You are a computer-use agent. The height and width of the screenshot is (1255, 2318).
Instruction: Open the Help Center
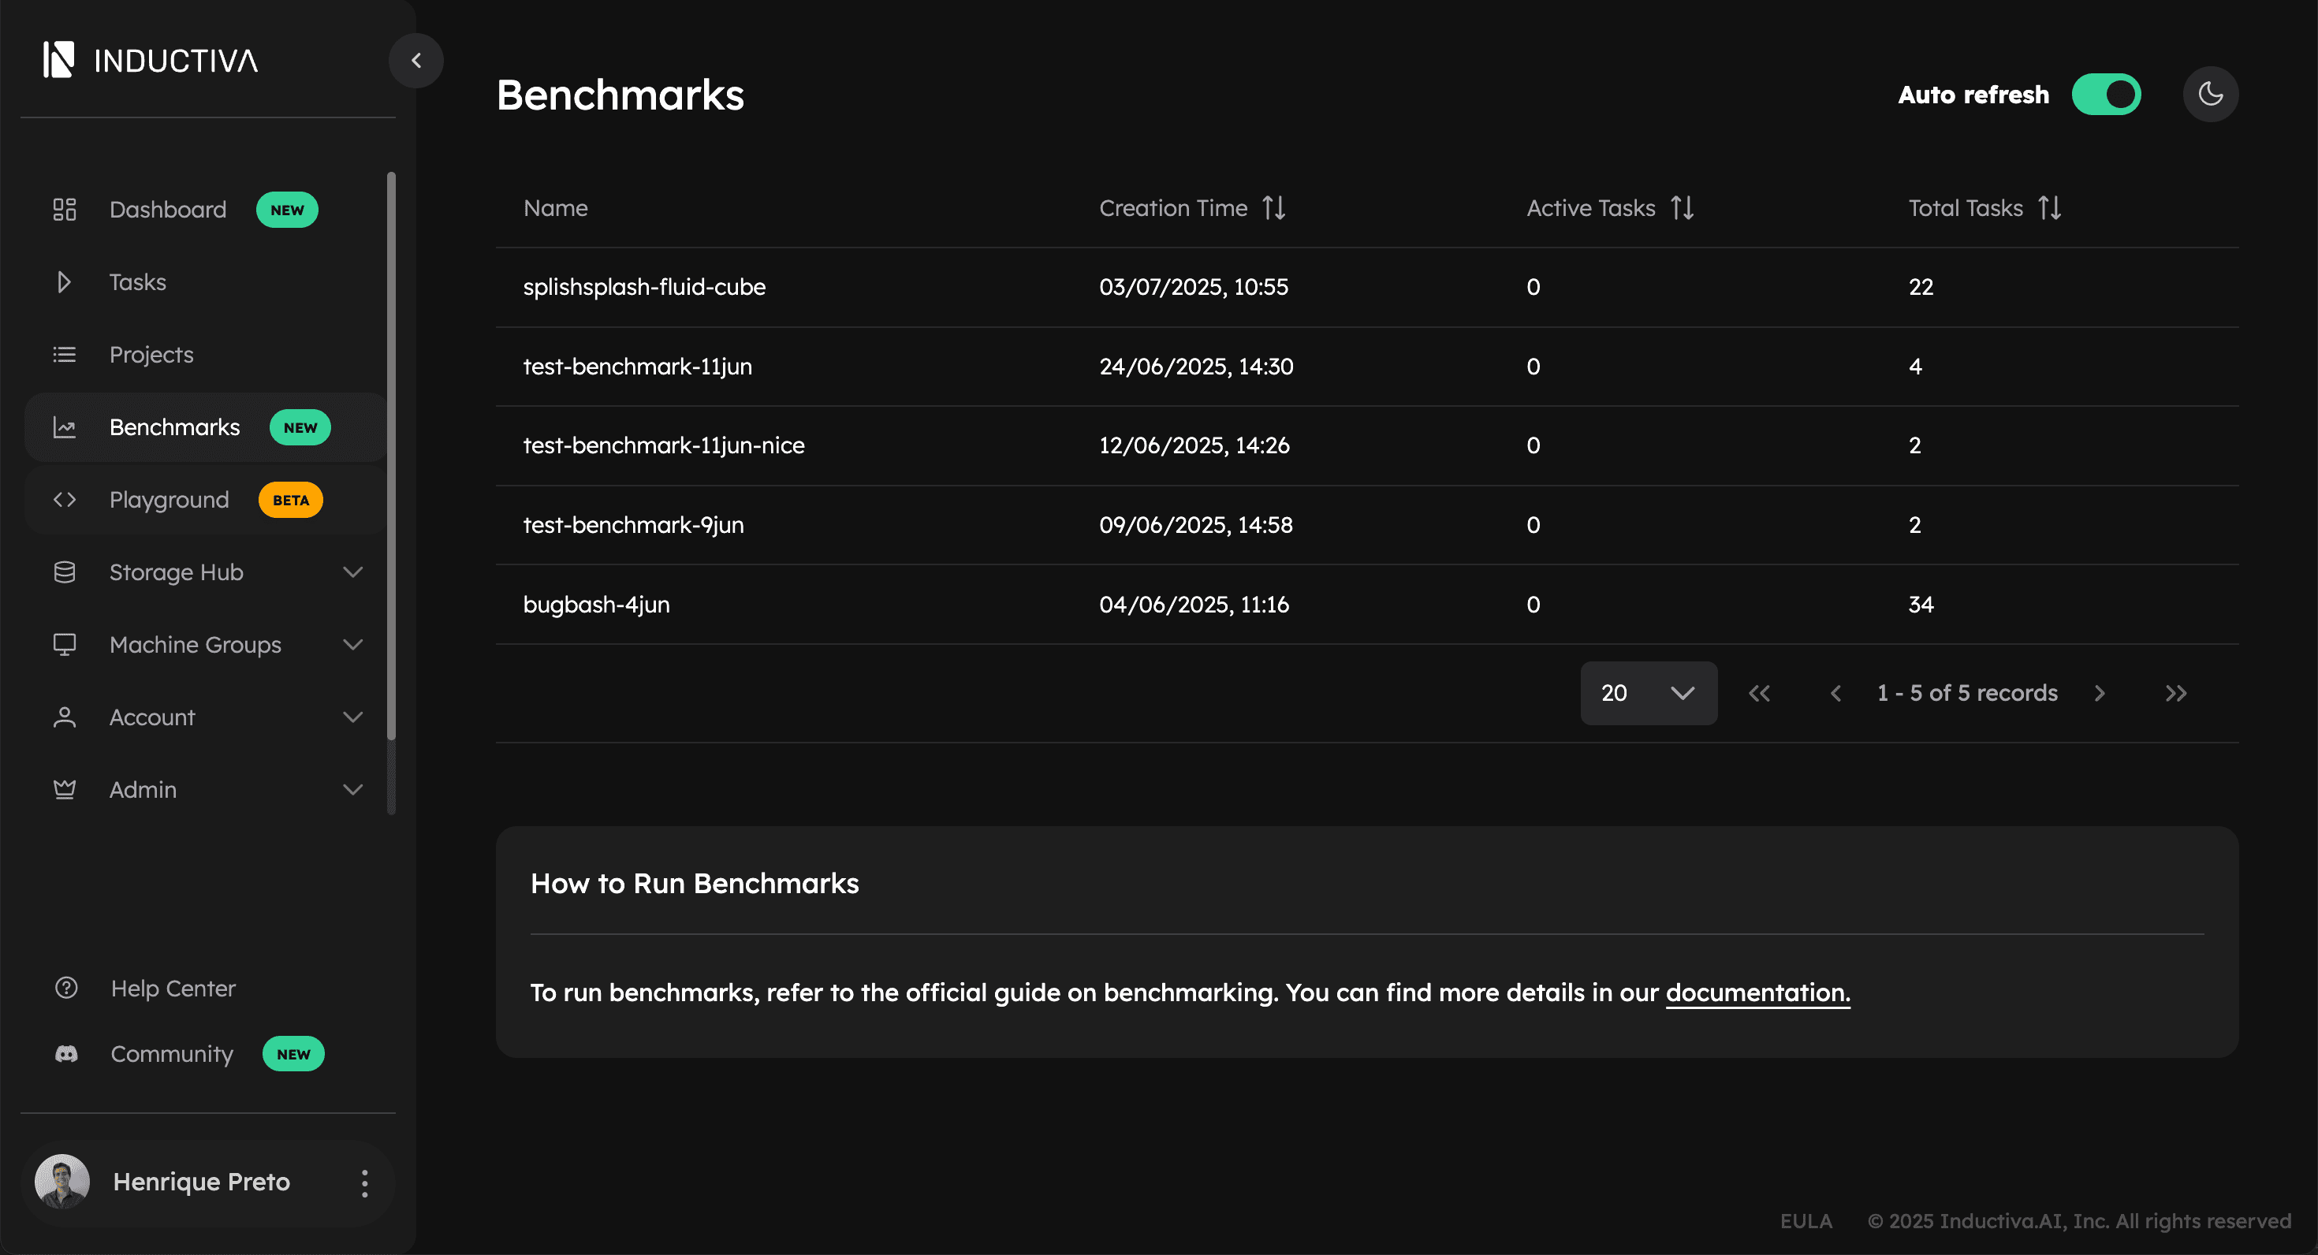point(172,988)
